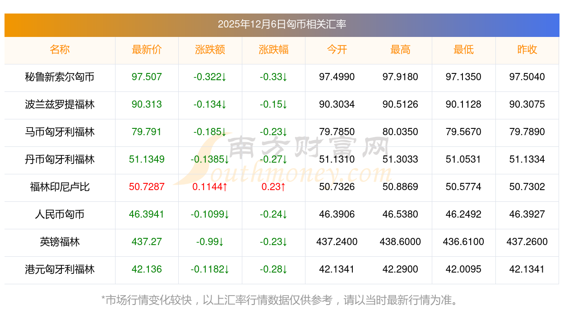The width and height of the screenshot is (564, 314).
Task: Click the disclaimer text starting '*市场行情变化较快'
Action: coord(282,300)
